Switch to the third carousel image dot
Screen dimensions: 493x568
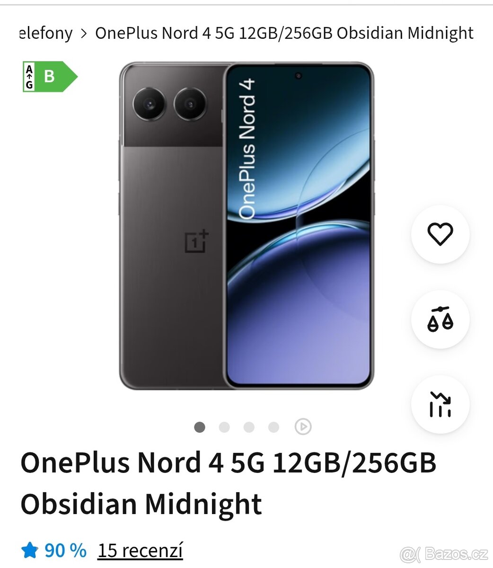coord(249,427)
